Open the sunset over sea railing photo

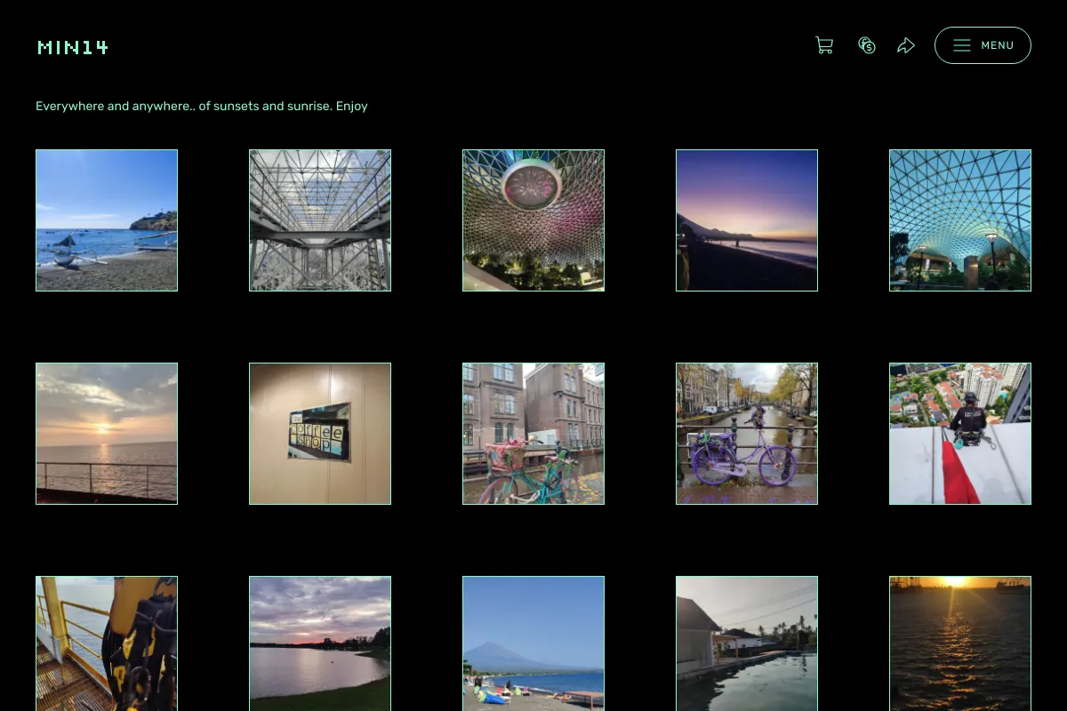point(107,434)
